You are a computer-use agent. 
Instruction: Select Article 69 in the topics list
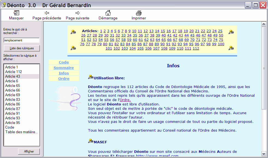click(x=22, y=95)
